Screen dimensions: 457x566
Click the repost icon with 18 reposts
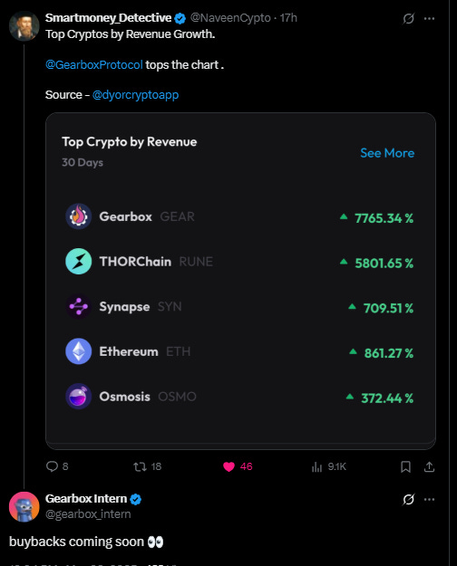(x=140, y=466)
